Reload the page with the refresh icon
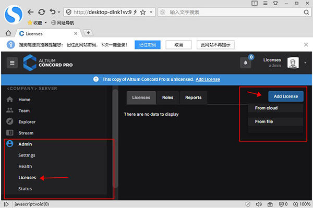Screen dimensions: 313x208 [42, 12]
